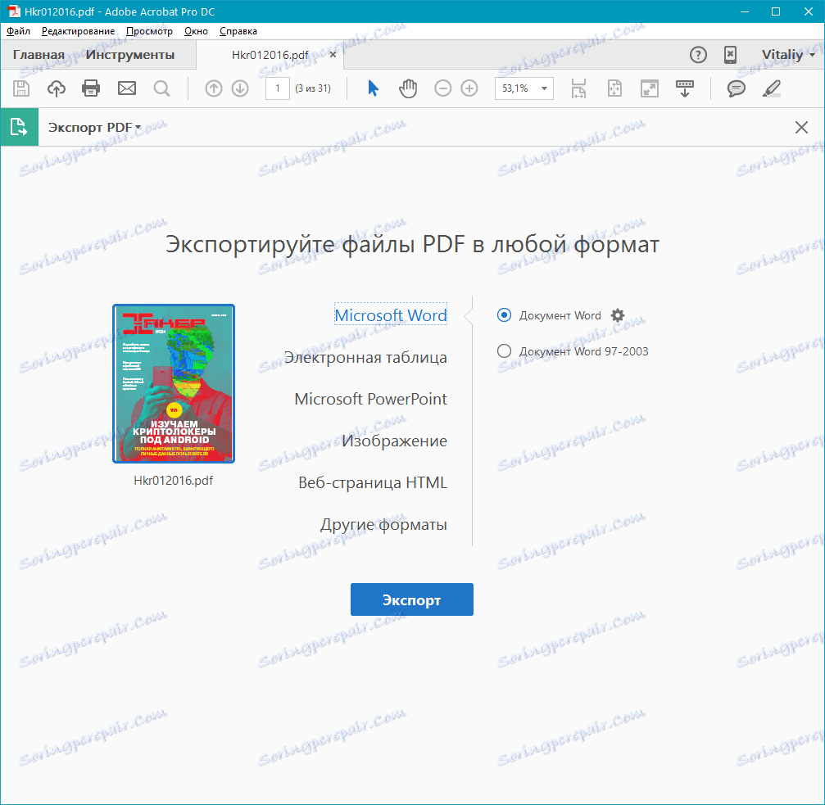The width and height of the screenshot is (825, 805).
Task: Zoom out with the minus circle icon
Action: tap(443, 88)
